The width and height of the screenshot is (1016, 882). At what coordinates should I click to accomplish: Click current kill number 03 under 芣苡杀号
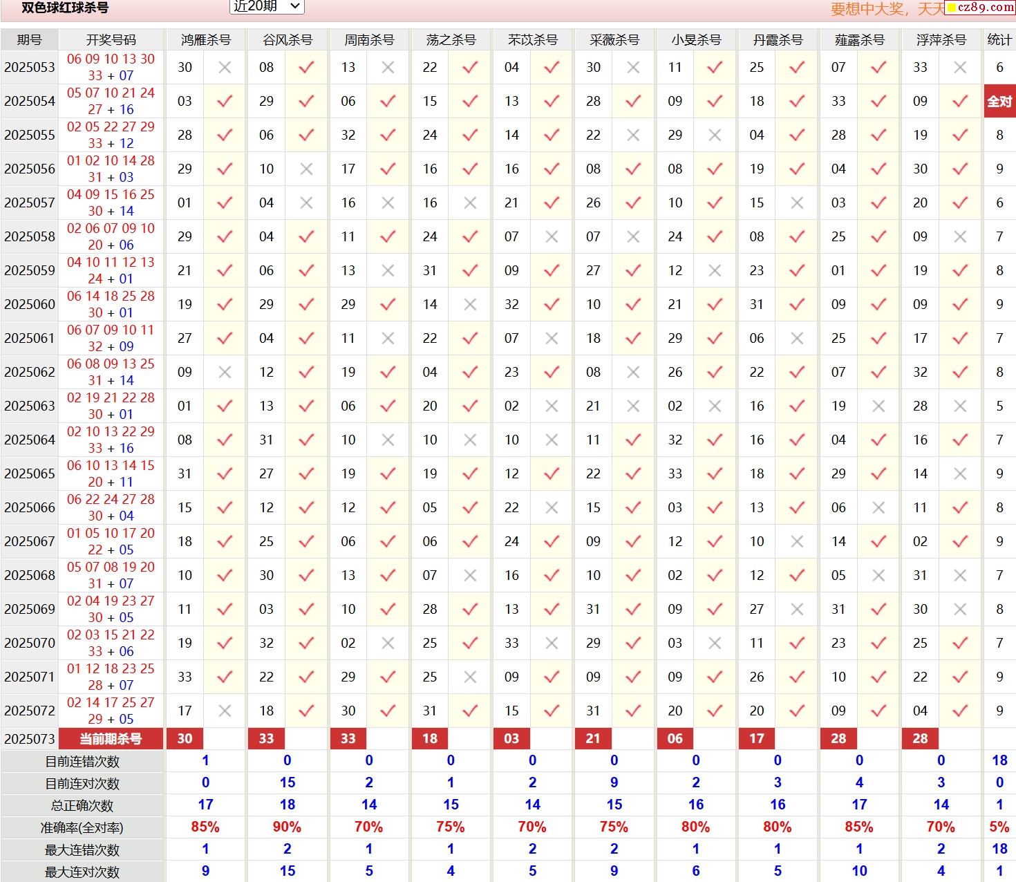coord(511,738)
